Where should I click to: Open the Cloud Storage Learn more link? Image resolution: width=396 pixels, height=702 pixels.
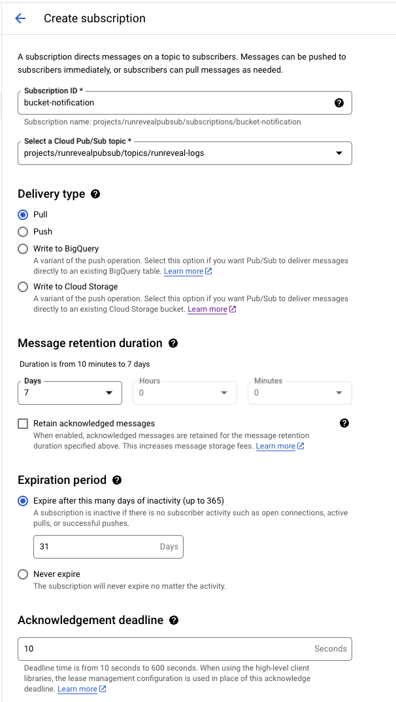(x=208, y=308)
